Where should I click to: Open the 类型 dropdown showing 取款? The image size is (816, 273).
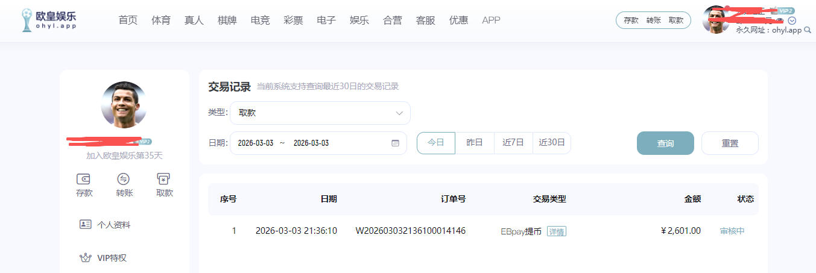320,113
